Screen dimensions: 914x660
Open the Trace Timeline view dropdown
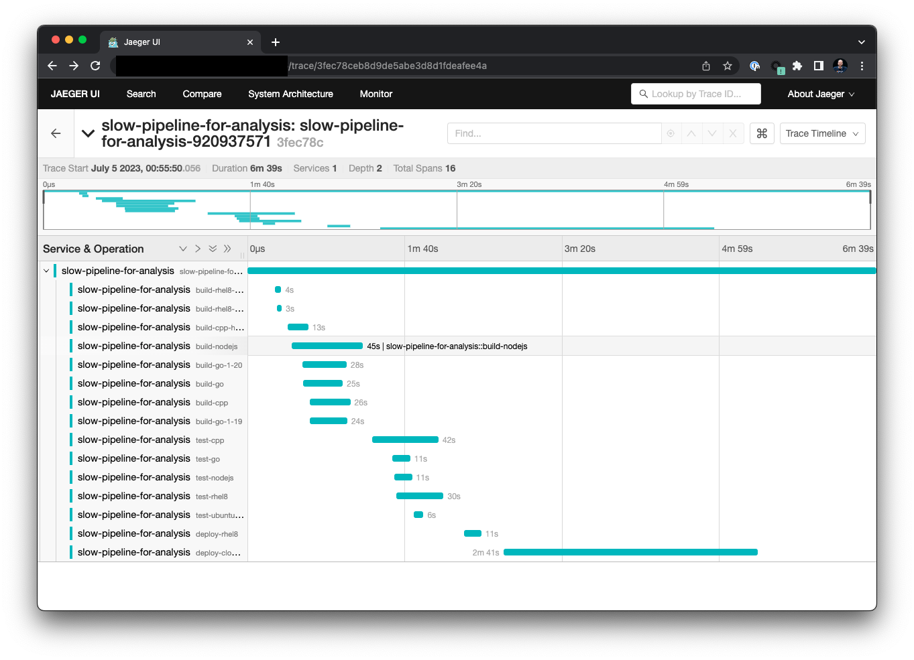tap(822, 133)
